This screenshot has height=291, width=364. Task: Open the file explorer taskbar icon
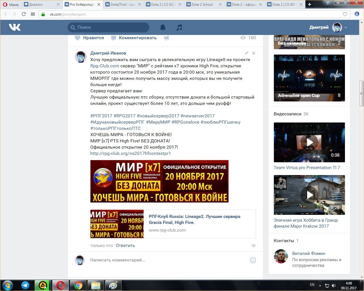(96, 285)
